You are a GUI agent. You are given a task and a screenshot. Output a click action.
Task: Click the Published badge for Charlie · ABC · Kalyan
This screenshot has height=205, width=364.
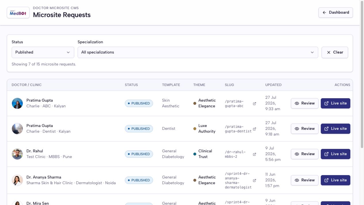pyautogui.click(x=139, y=103)
